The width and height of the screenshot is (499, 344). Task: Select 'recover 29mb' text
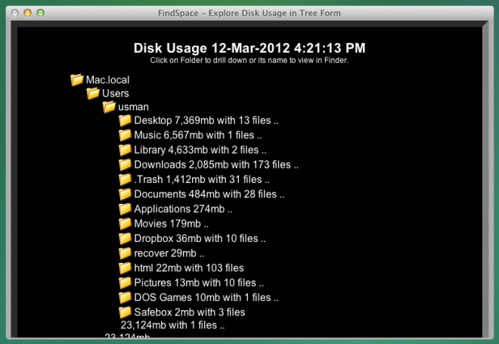pyautogui.click(x=169, y=253)
